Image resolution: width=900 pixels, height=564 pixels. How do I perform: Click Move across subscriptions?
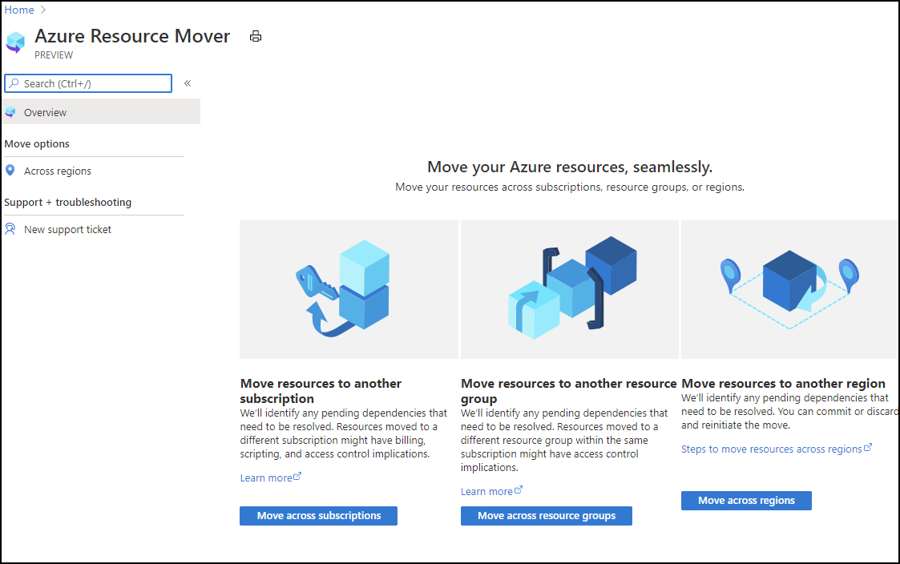(x=318, y=515)
